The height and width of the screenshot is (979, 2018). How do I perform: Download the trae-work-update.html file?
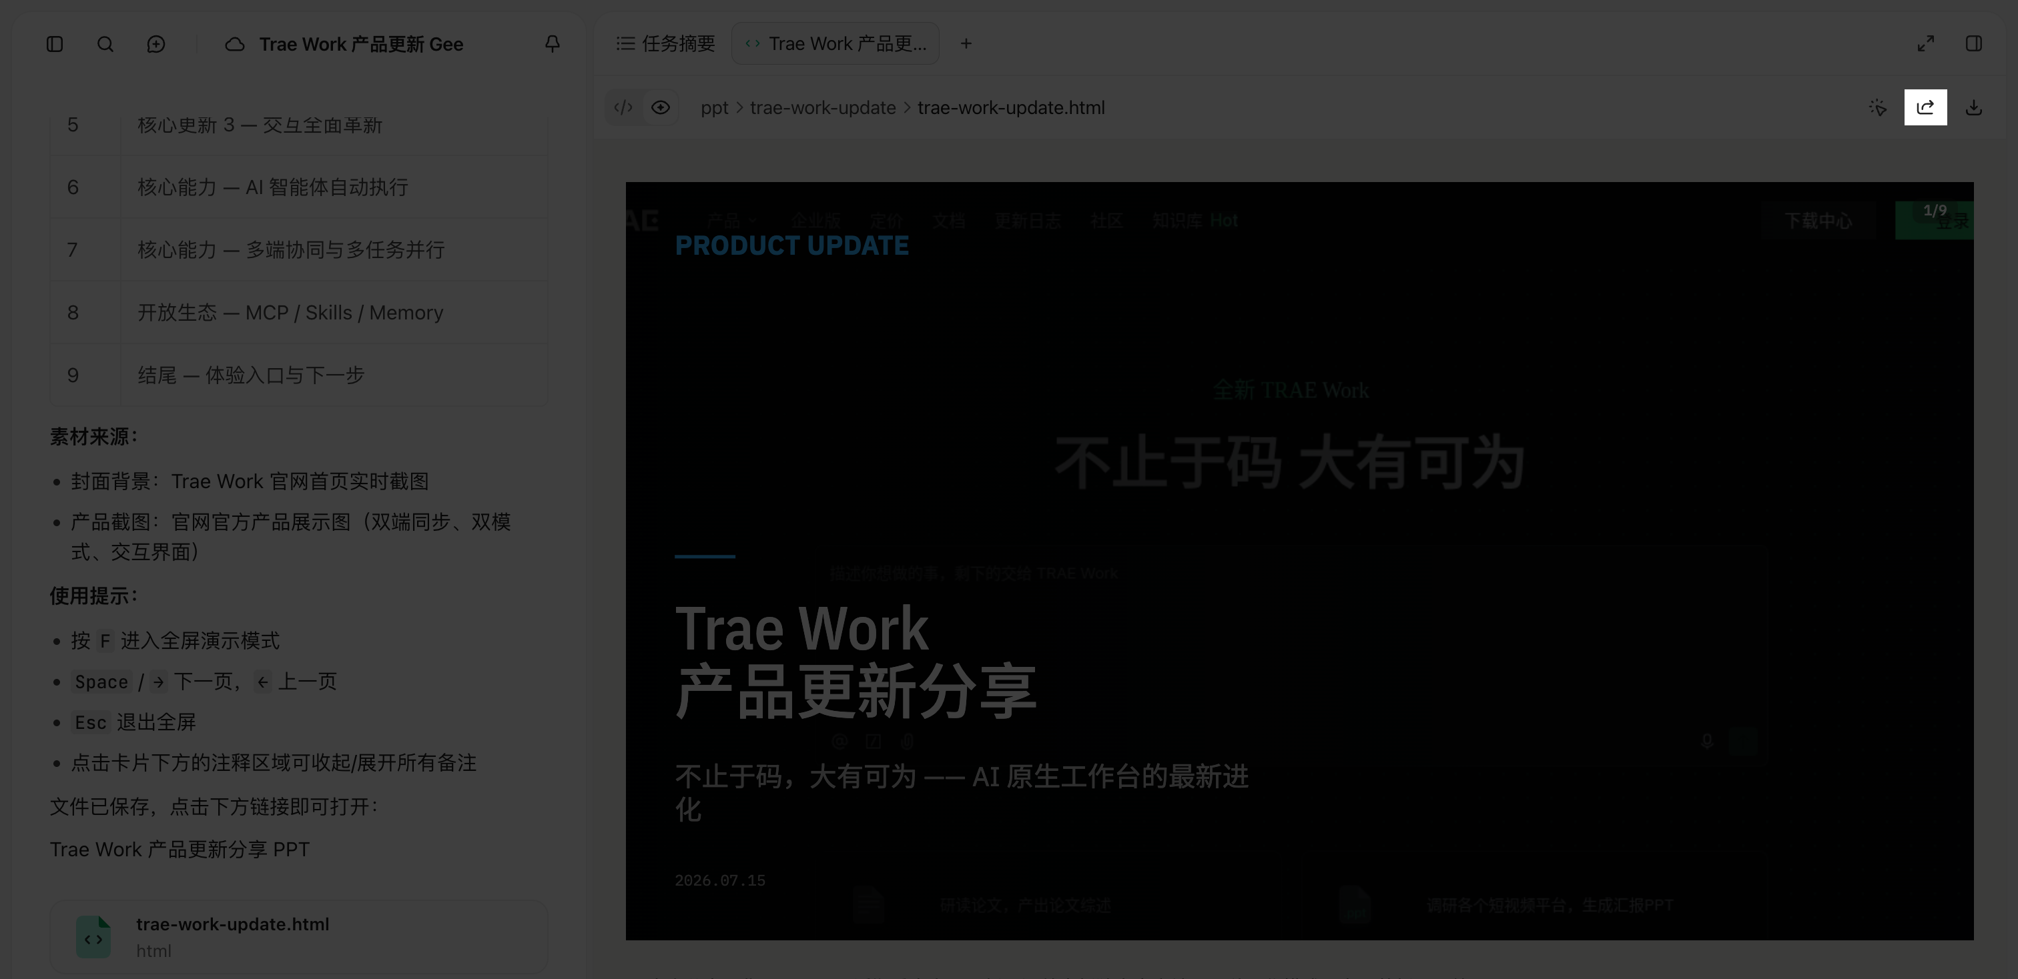(1974, 107)
